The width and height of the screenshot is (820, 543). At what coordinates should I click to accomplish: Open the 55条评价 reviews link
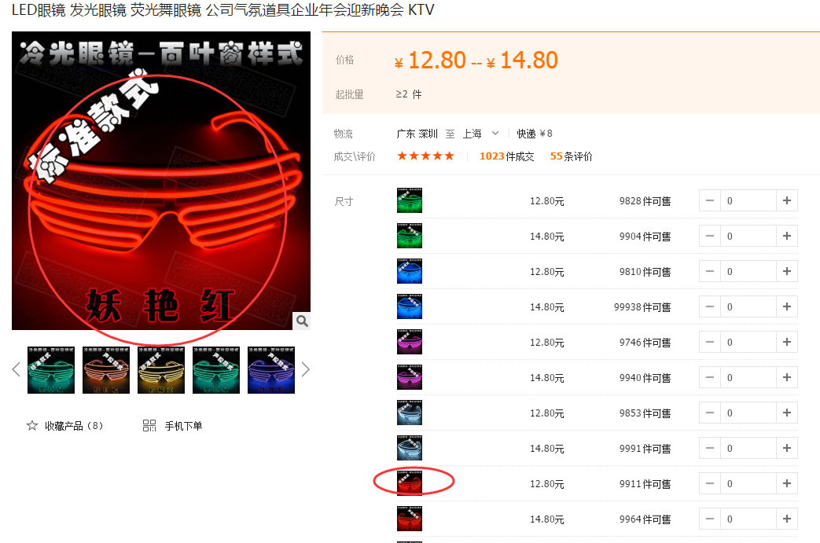tap(571, 156)
